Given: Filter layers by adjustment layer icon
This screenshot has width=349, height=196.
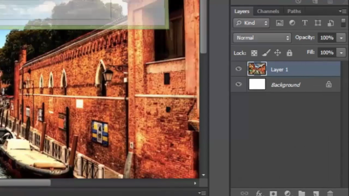Looking at the screenshot, I should point(292,23).
